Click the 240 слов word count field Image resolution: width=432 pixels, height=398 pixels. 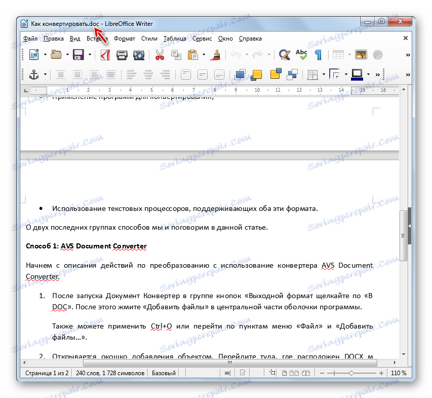coord(110,373)
